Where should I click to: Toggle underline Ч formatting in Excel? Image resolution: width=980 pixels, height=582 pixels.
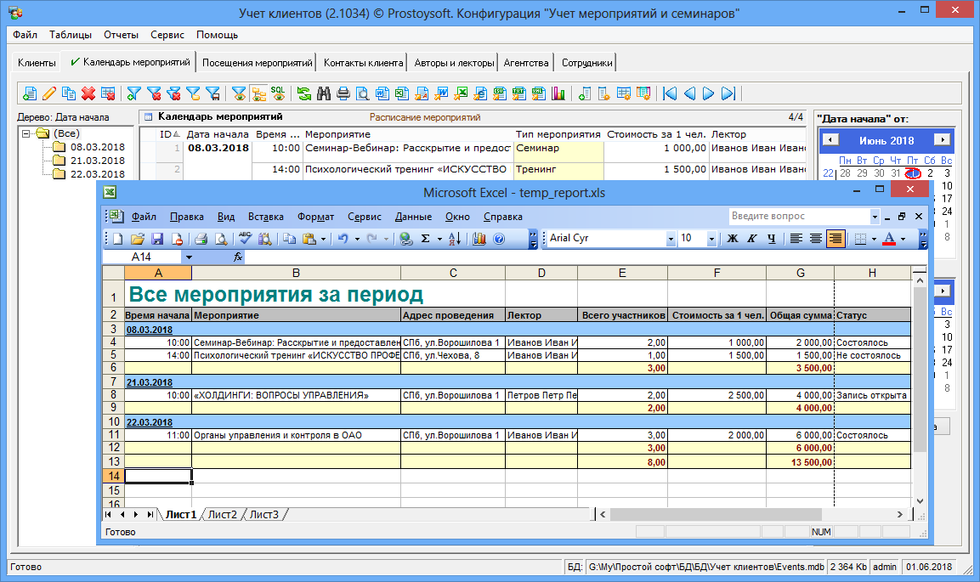(x=771, y=239)
